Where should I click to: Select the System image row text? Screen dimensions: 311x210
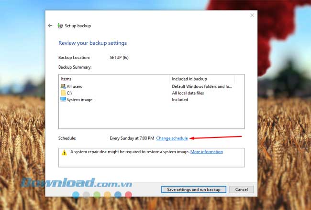[x=79, y=100]
